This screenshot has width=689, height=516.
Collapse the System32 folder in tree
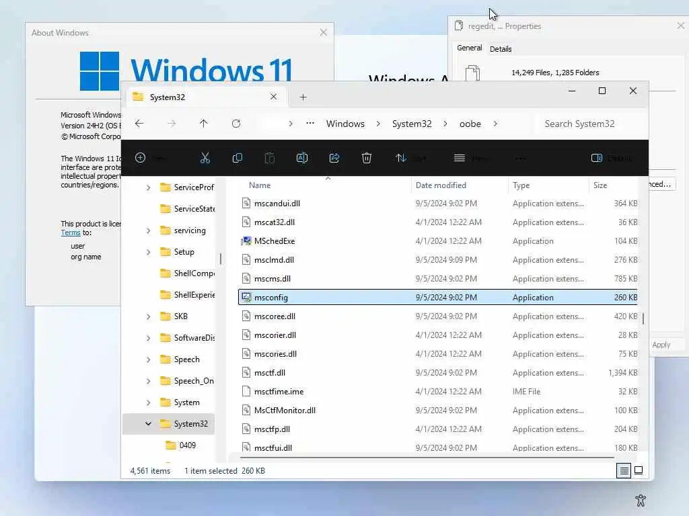(x=148, y=424)
